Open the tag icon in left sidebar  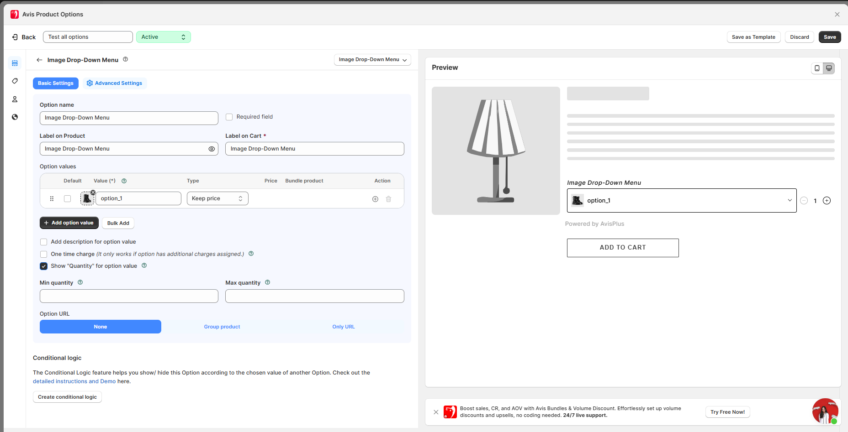(15, 81)
